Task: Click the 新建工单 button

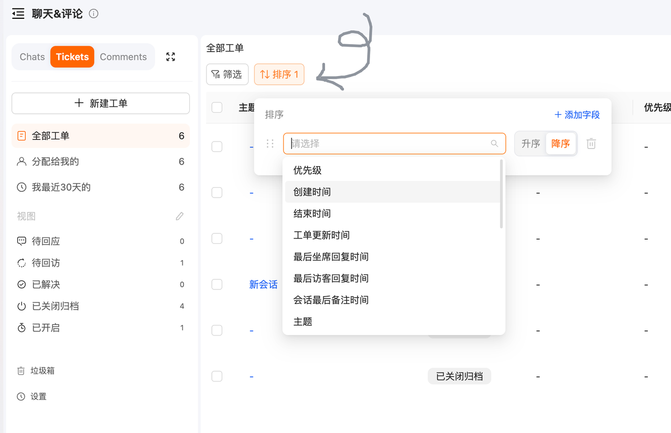Action: pos(101,103)
